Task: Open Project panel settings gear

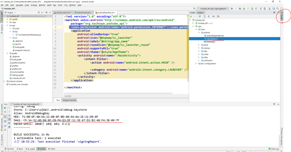Action: click(46, 12)
